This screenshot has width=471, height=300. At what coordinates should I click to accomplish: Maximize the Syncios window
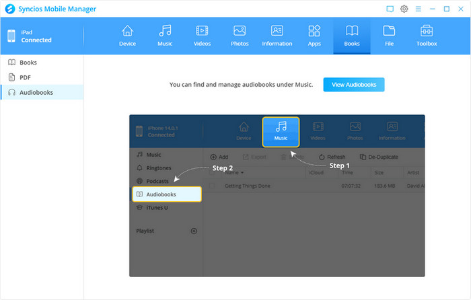447,9
